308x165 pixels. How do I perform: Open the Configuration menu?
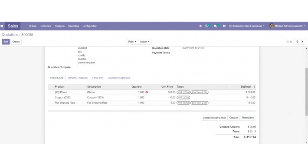(90, 26)
